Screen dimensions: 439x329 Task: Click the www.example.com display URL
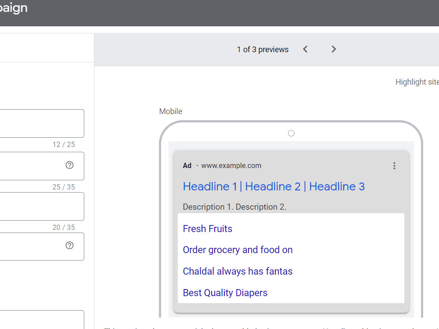231,166
